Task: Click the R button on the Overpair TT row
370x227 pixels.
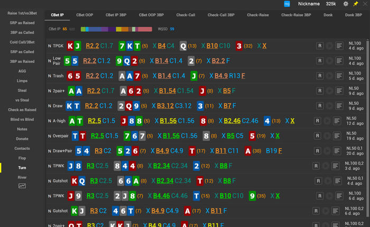Action: click(317, 136)
